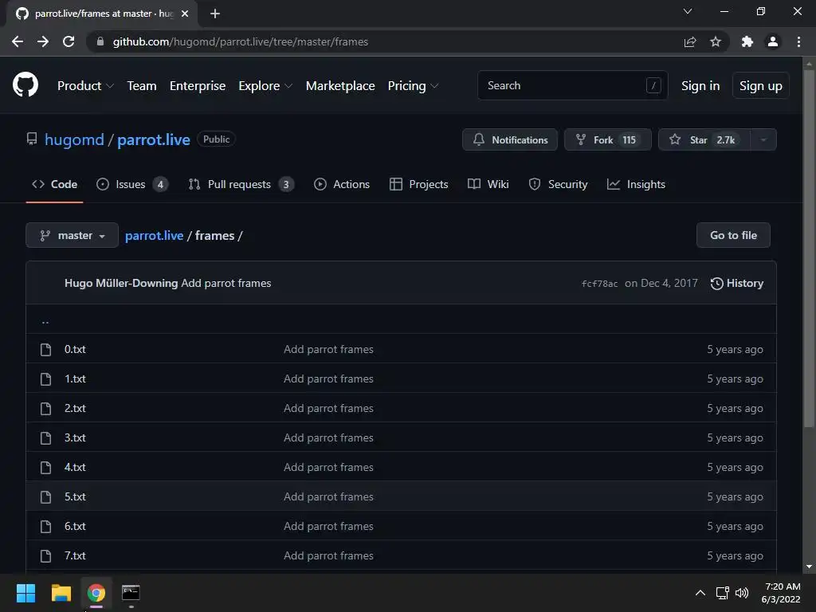Go back with the browser back arrow

[18, 41]
